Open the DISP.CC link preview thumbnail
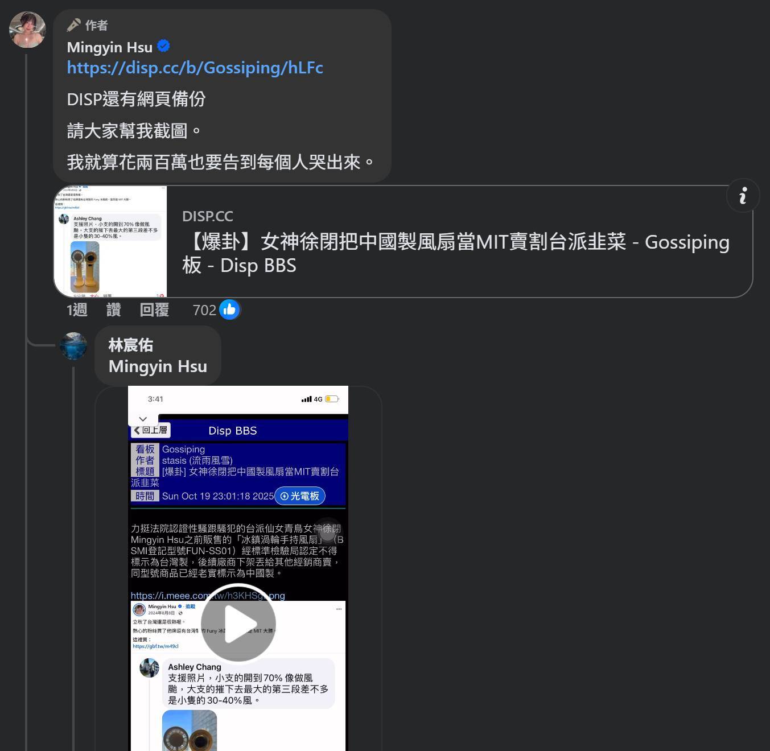 point(110,241)
